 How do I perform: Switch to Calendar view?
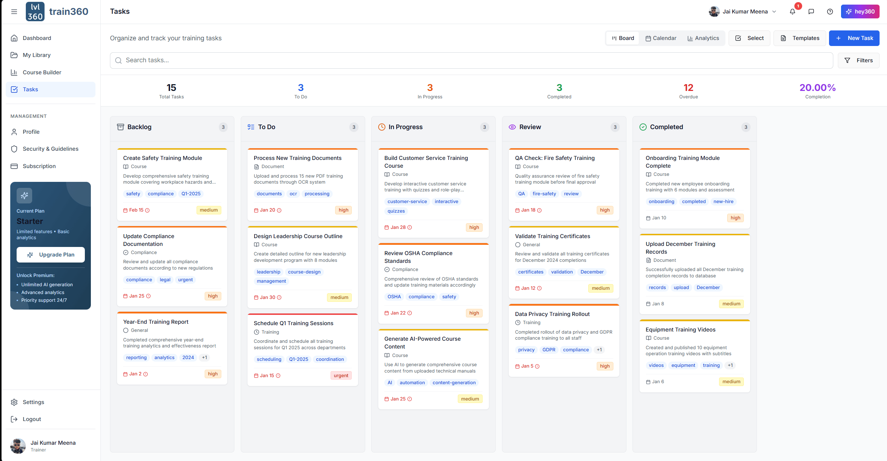point(660,38)
